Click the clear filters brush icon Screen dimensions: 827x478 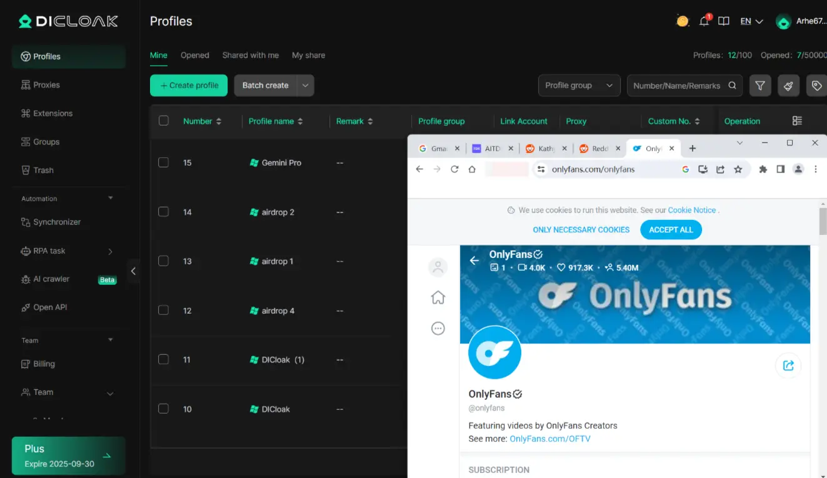pos(788,86)
